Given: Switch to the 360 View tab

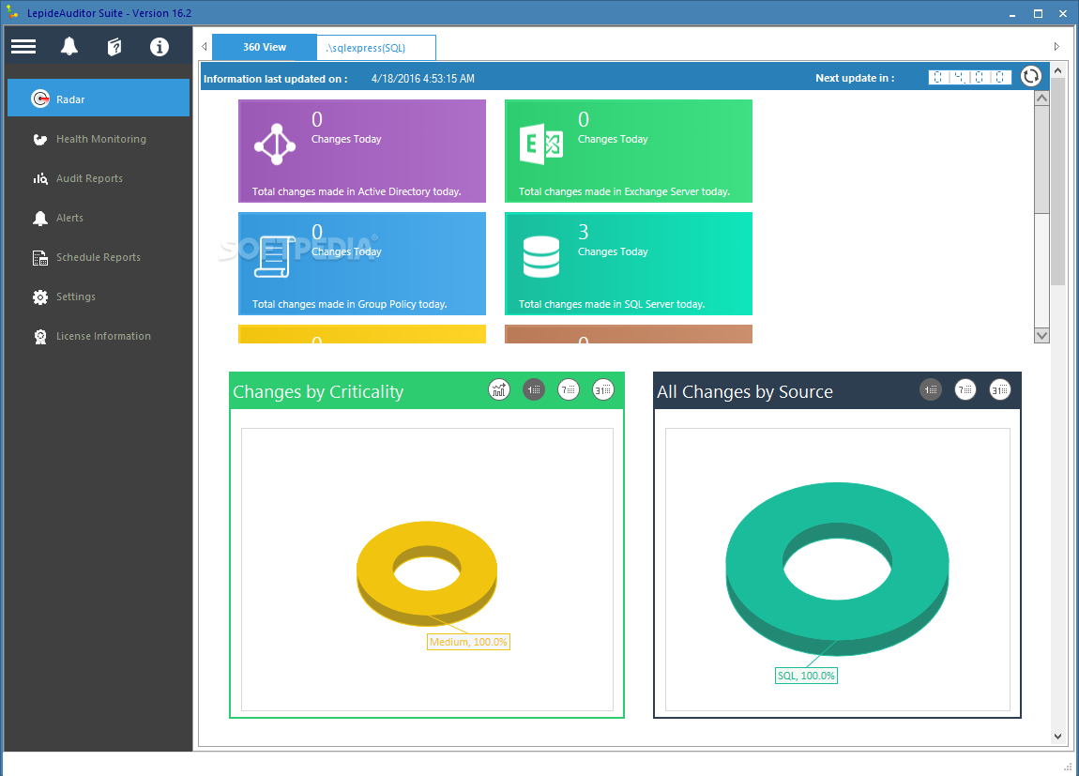Looking at the screenshot, I should 264,46.
